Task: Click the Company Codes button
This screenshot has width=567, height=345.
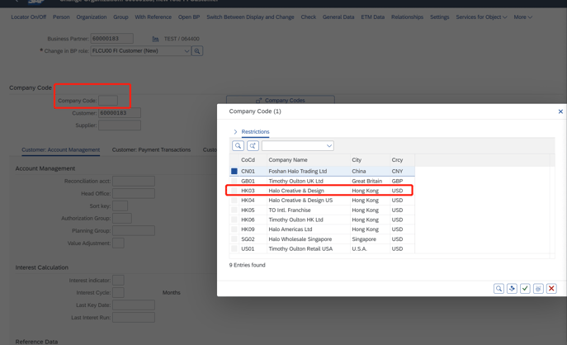Action: tap(280, 101)
